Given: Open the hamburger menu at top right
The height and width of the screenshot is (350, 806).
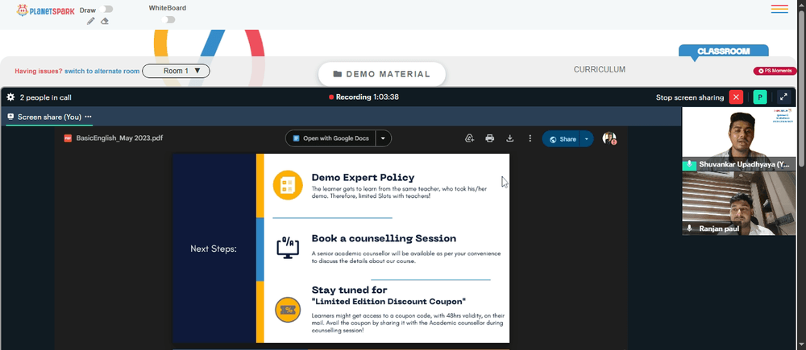Looking at the screenshot, I should pos(779,9).
